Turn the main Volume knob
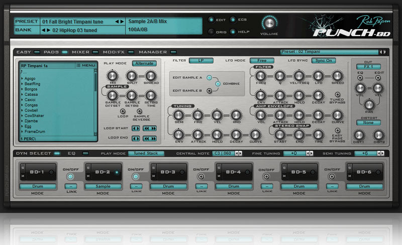Viewport: 402px width, 245px height. tap(269, 23)
